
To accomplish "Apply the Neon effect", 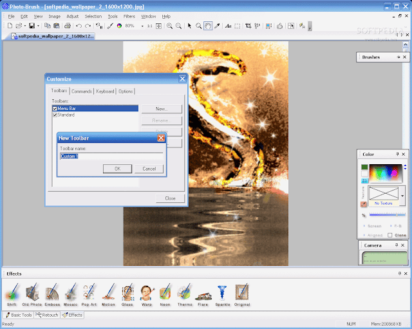I will coord(165,295).
